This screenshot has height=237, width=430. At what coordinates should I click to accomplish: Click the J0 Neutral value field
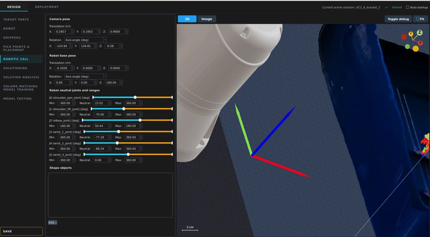100,103
